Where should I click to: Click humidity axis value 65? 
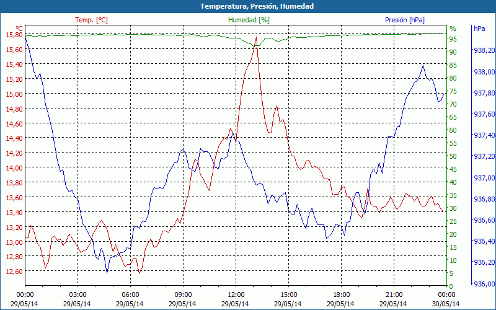point(453,117)
